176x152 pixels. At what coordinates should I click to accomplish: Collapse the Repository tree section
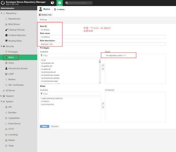1,13
